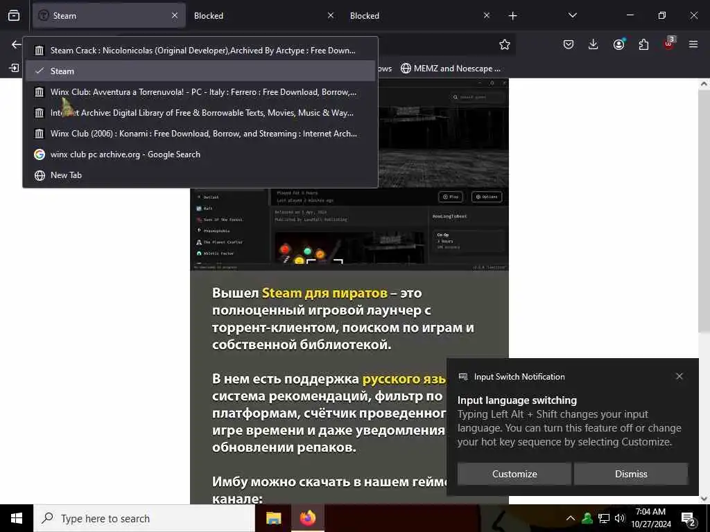The image size is (710, 532).
Task: Click Play button in launcher screenshot
Action: (451, 197)
